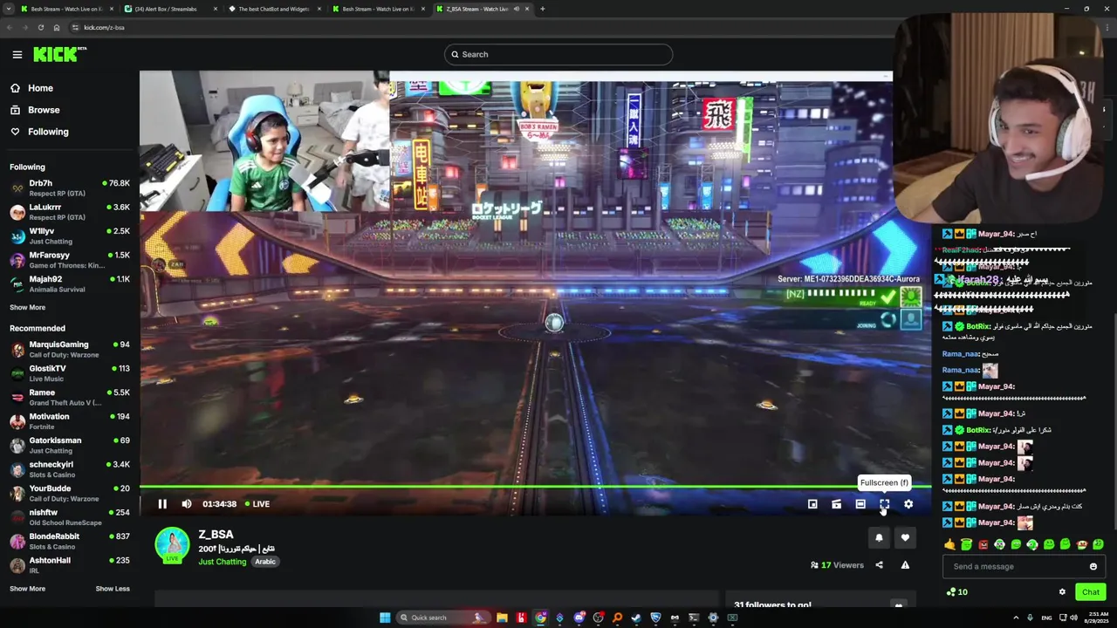1117x628 pixels.
Task: Mute the Z_BSA Stream tab audio
Action: [x=516, y=9]
